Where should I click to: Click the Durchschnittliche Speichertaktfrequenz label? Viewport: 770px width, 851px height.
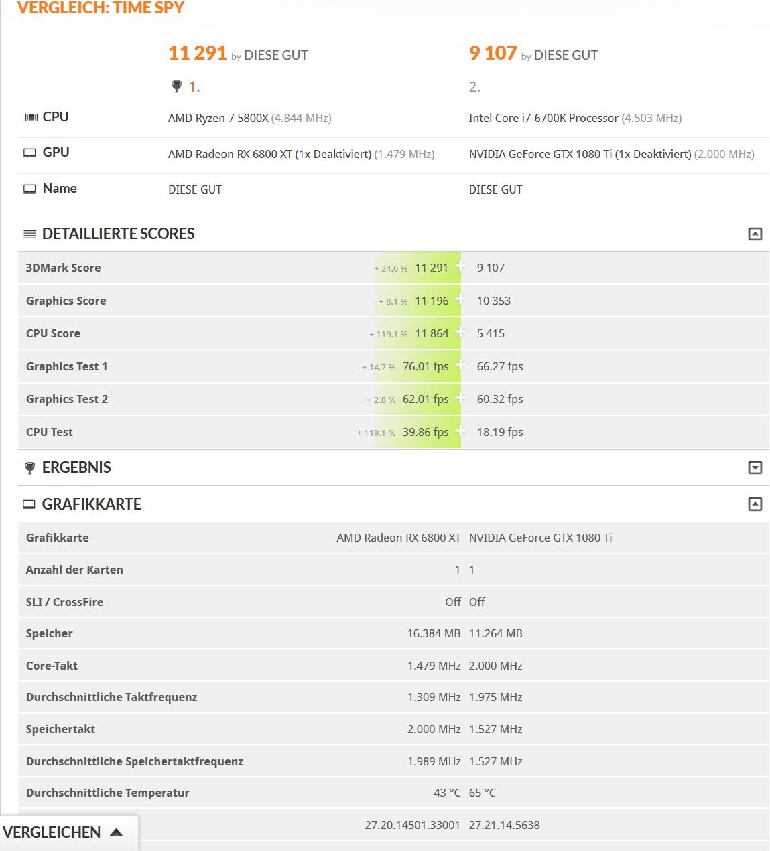click(x=134, y=761)
